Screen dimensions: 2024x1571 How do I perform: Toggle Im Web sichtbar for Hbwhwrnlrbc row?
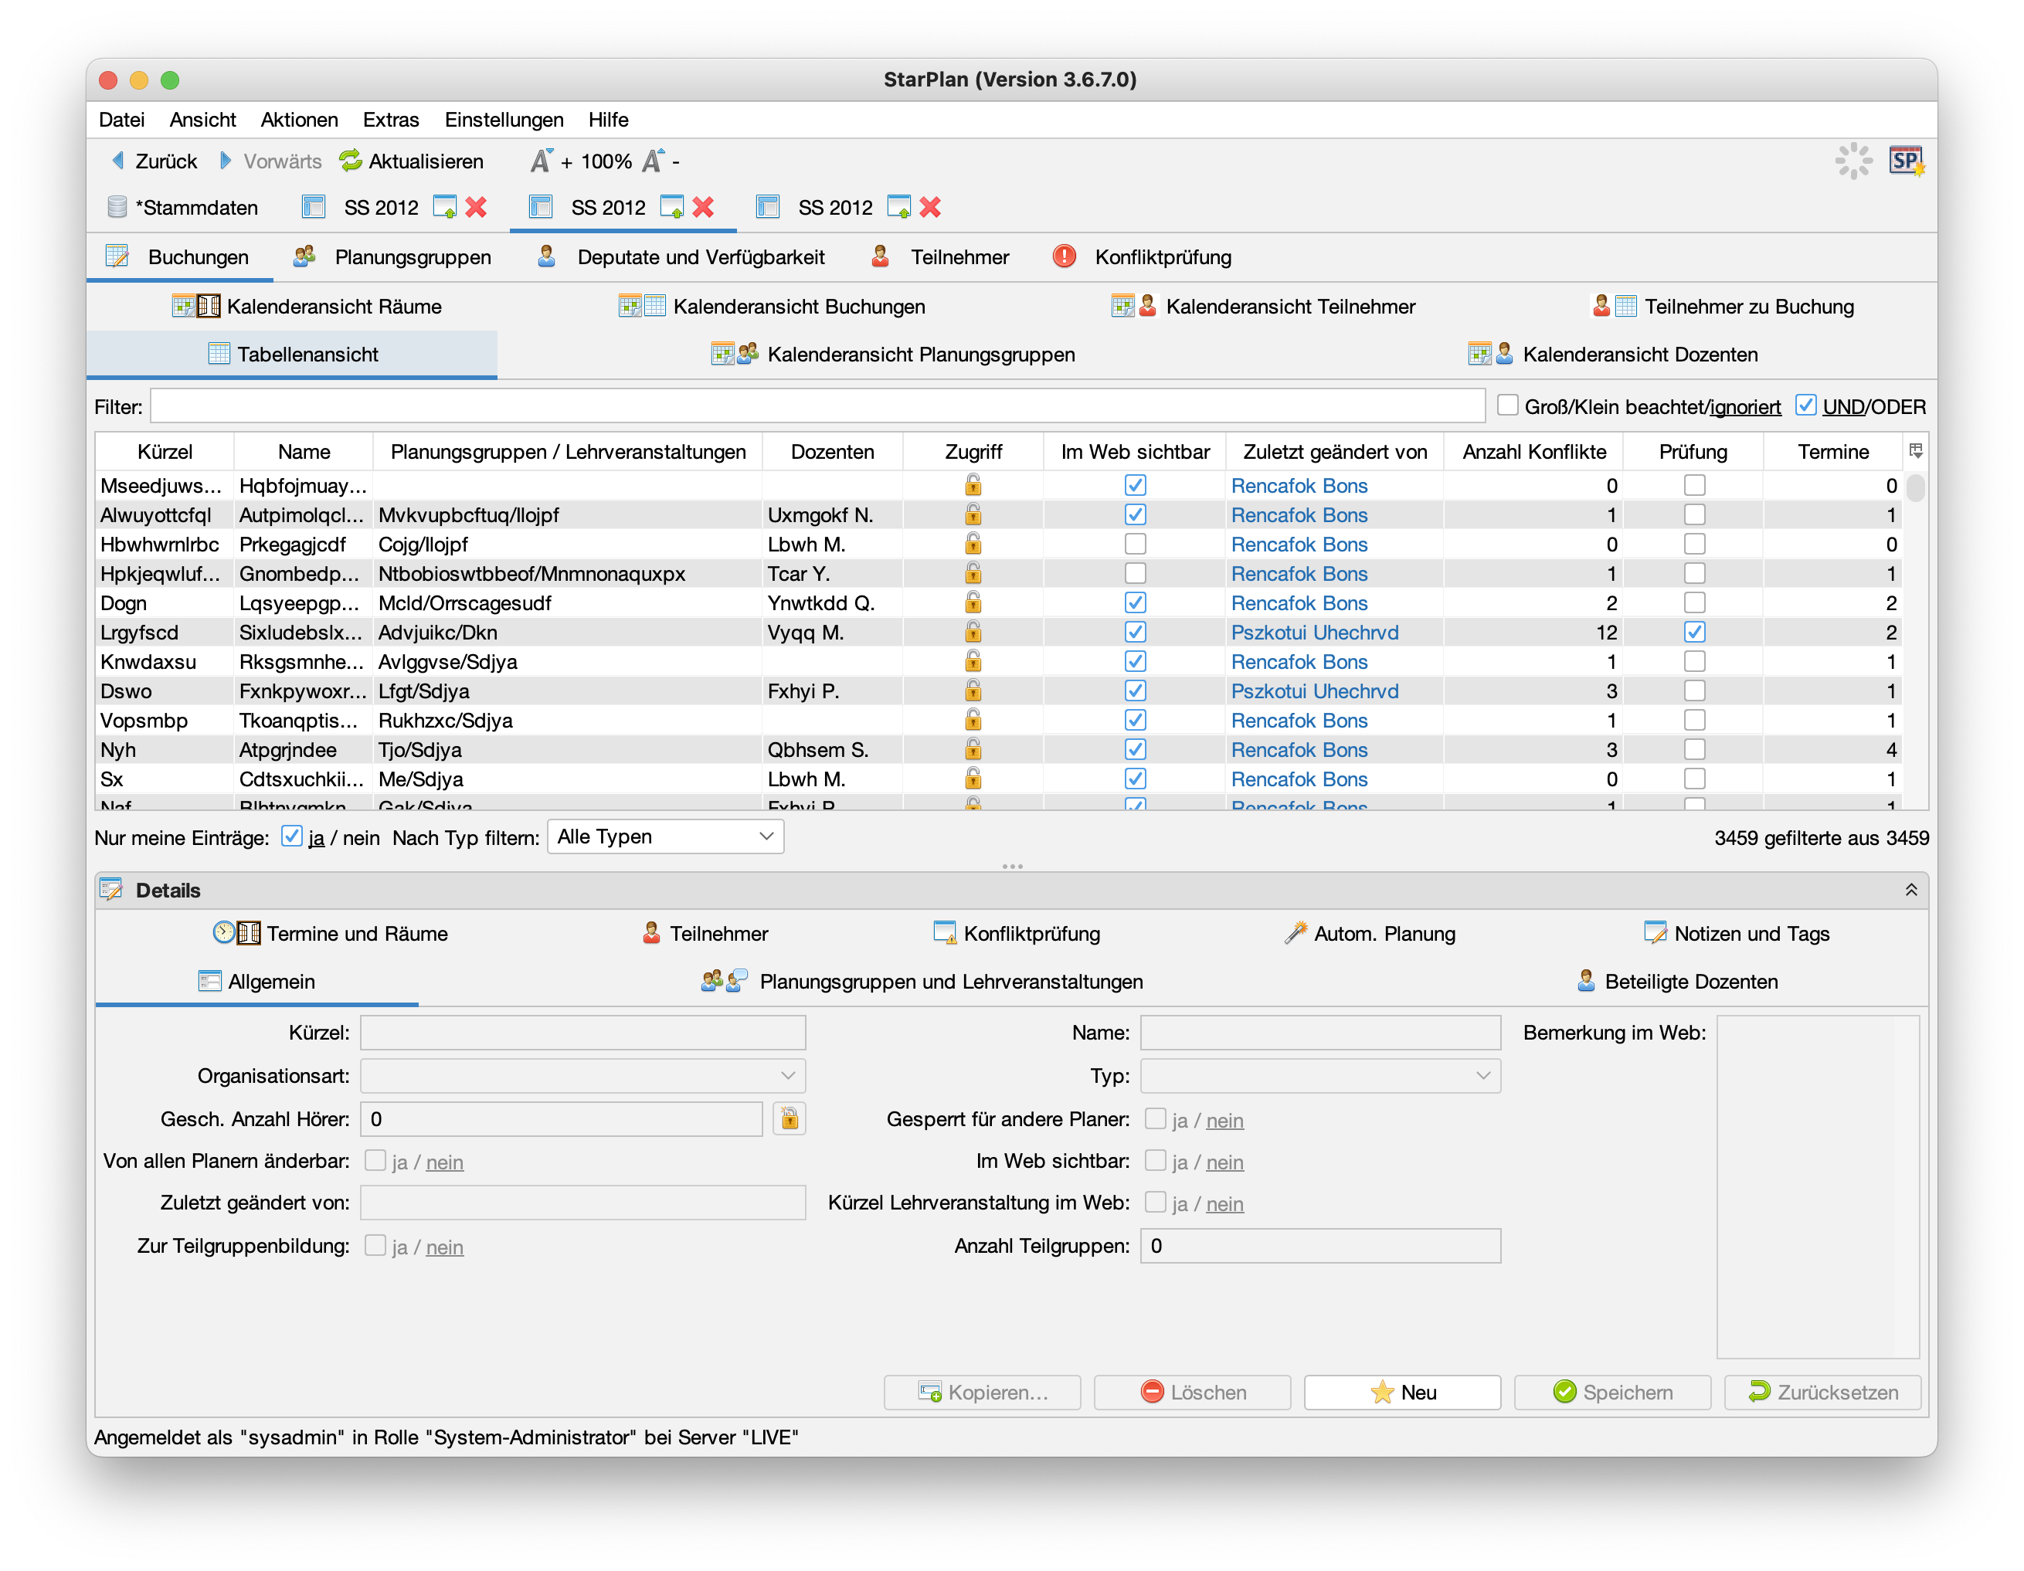click(1136, 545)
